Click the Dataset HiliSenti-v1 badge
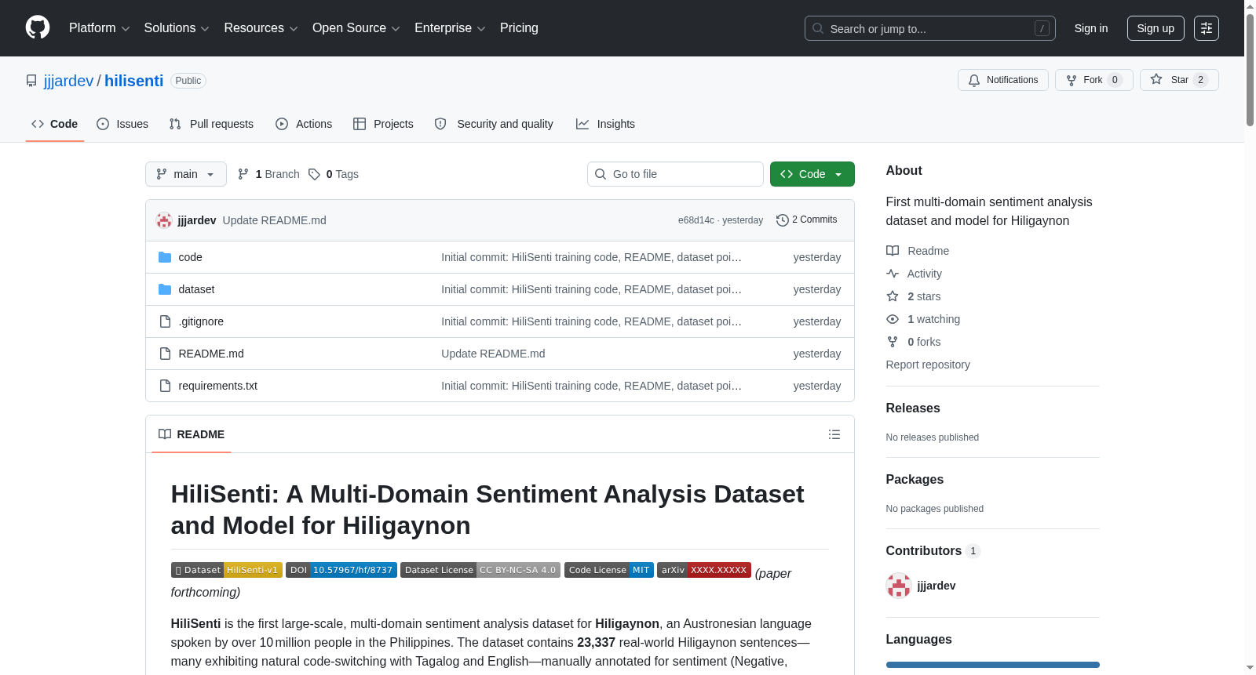Screen dimensions: 1256x675 [x=227, y=570]
